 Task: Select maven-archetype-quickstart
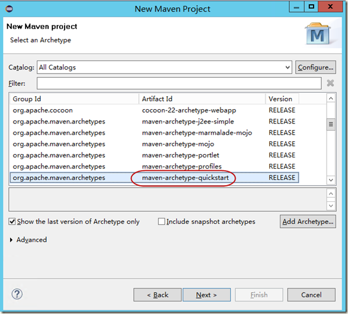click(x=154, y=177)
